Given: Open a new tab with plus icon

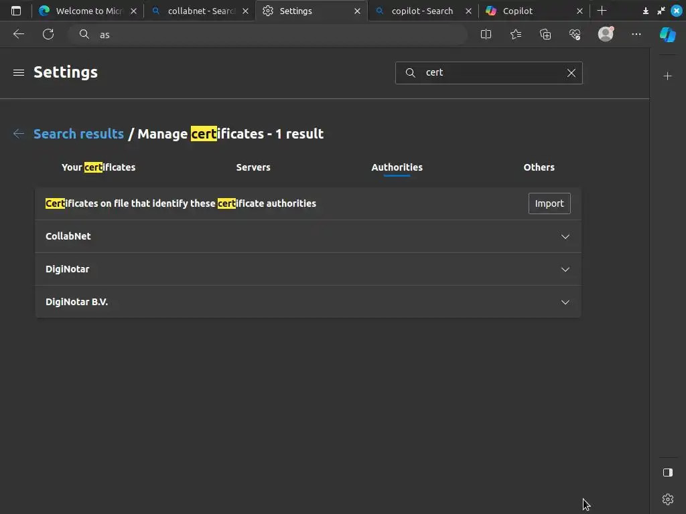Looking at the screenshot, I should point(602,11).
